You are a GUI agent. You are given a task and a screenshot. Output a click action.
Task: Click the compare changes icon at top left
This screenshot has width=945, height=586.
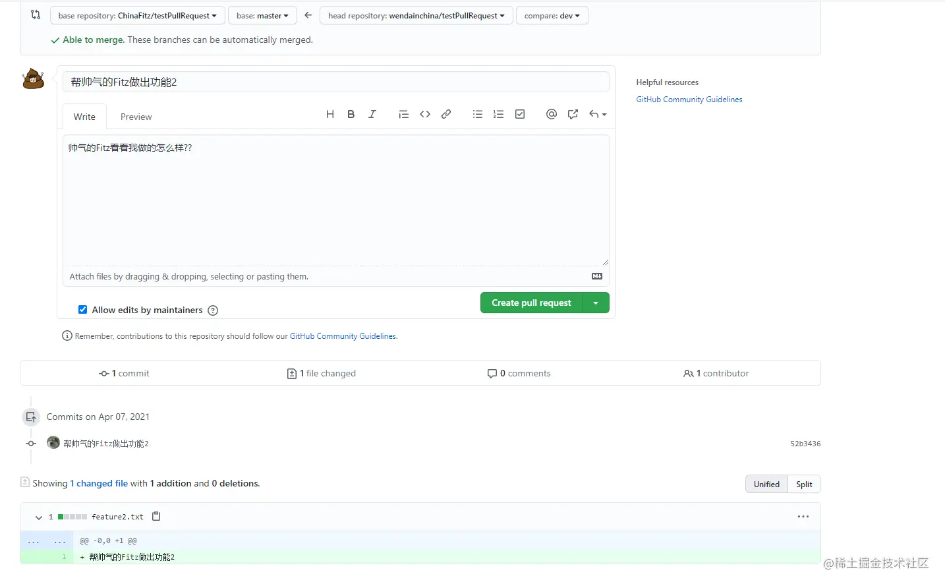pyautogui.click(x=36, y=15)
